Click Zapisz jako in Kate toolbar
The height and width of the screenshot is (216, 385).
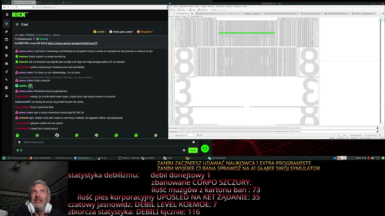(x=203, y=10)
